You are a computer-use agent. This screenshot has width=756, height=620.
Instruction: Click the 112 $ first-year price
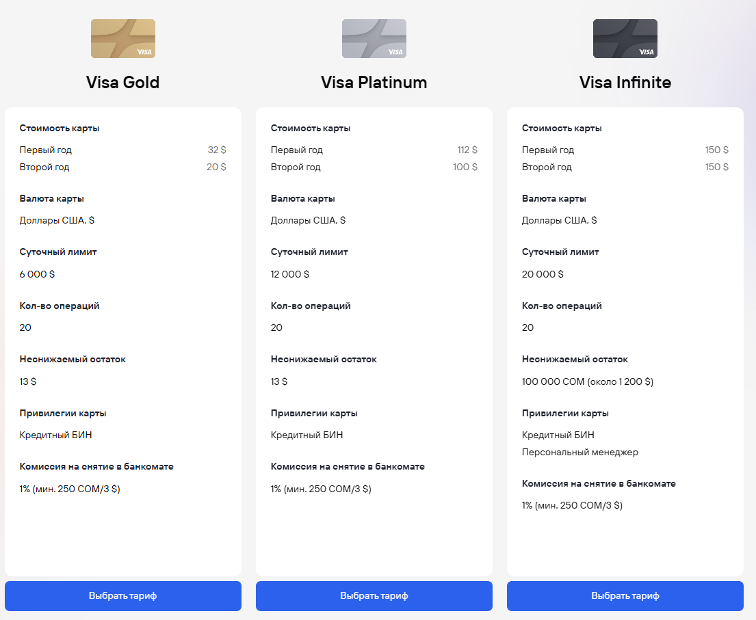click(467, 150)
